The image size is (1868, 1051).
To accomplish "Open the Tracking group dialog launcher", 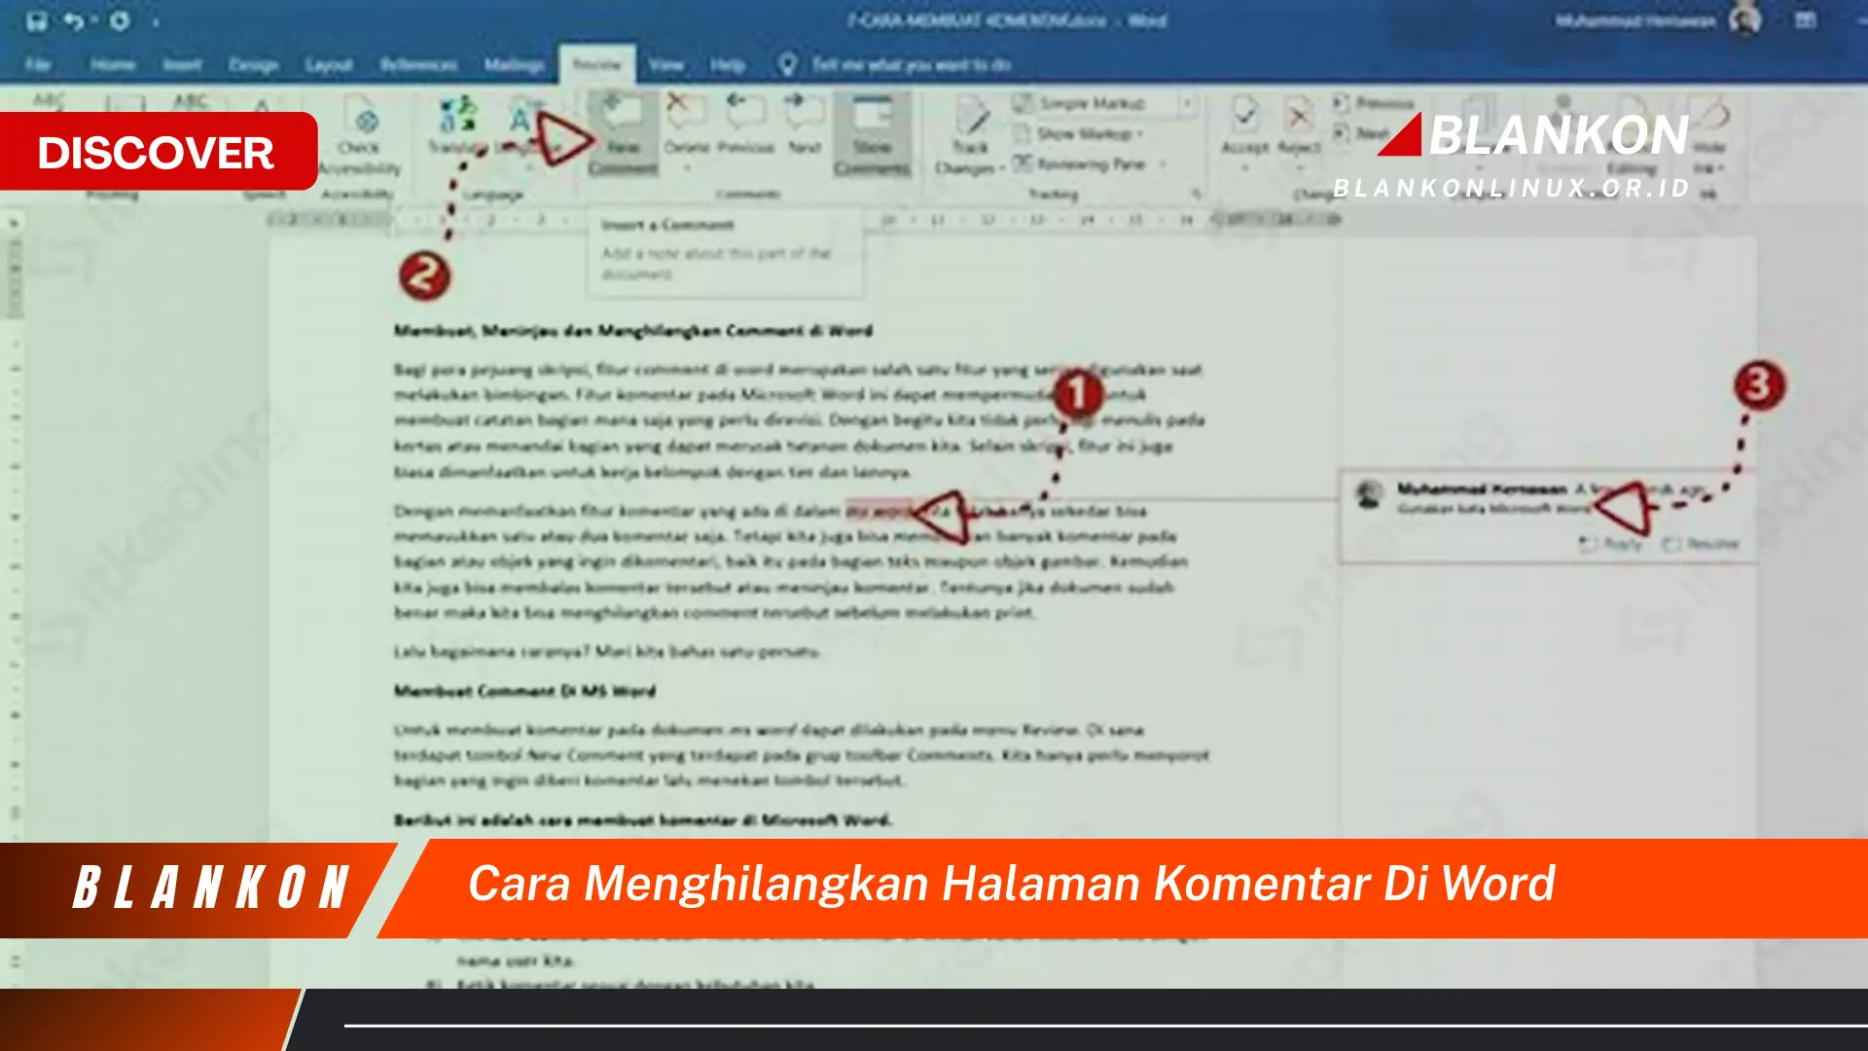I will coord(1197,194).
